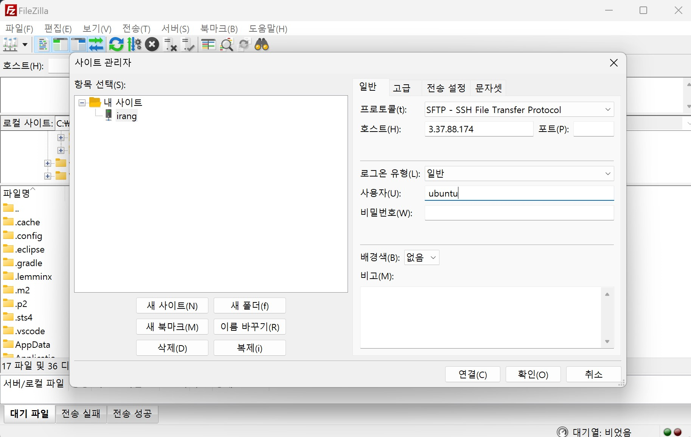Open the 전송(T) menu
The image size is (691, 437).
click(137, 29)
